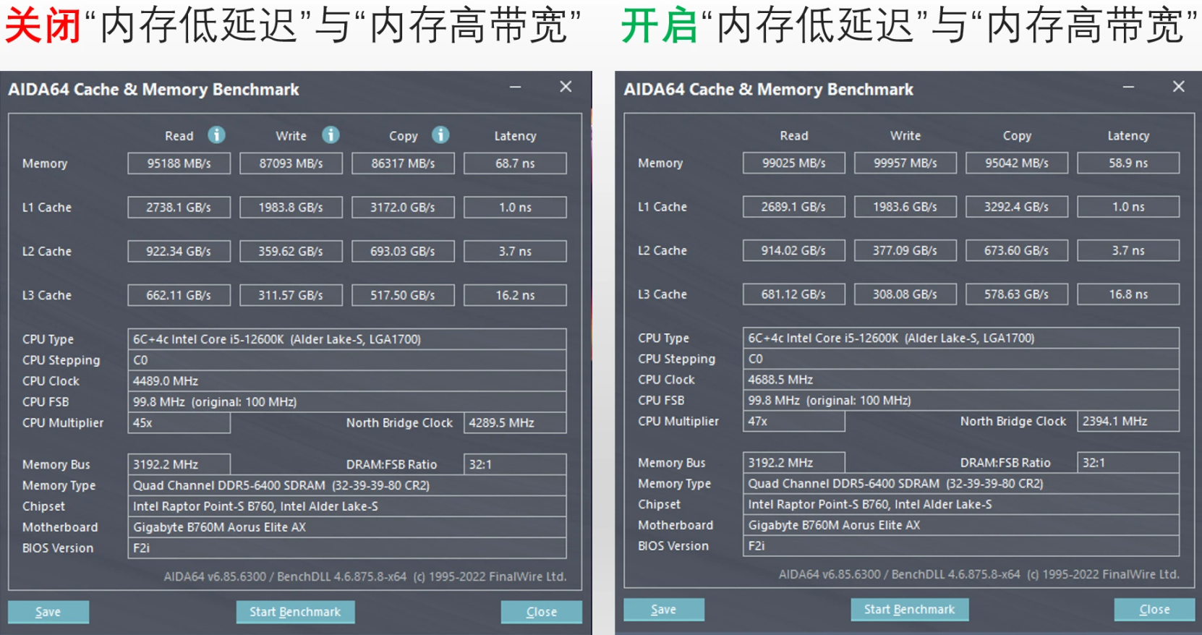Click the Copy info icon in left window
1202x635 pixels.
(x=440, y=135)
